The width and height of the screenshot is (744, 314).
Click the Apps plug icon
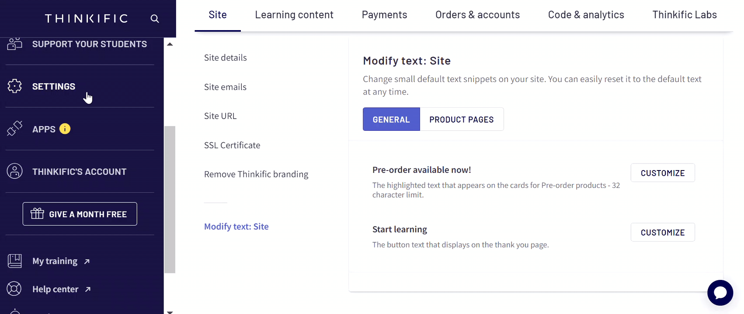coord(14,129)
